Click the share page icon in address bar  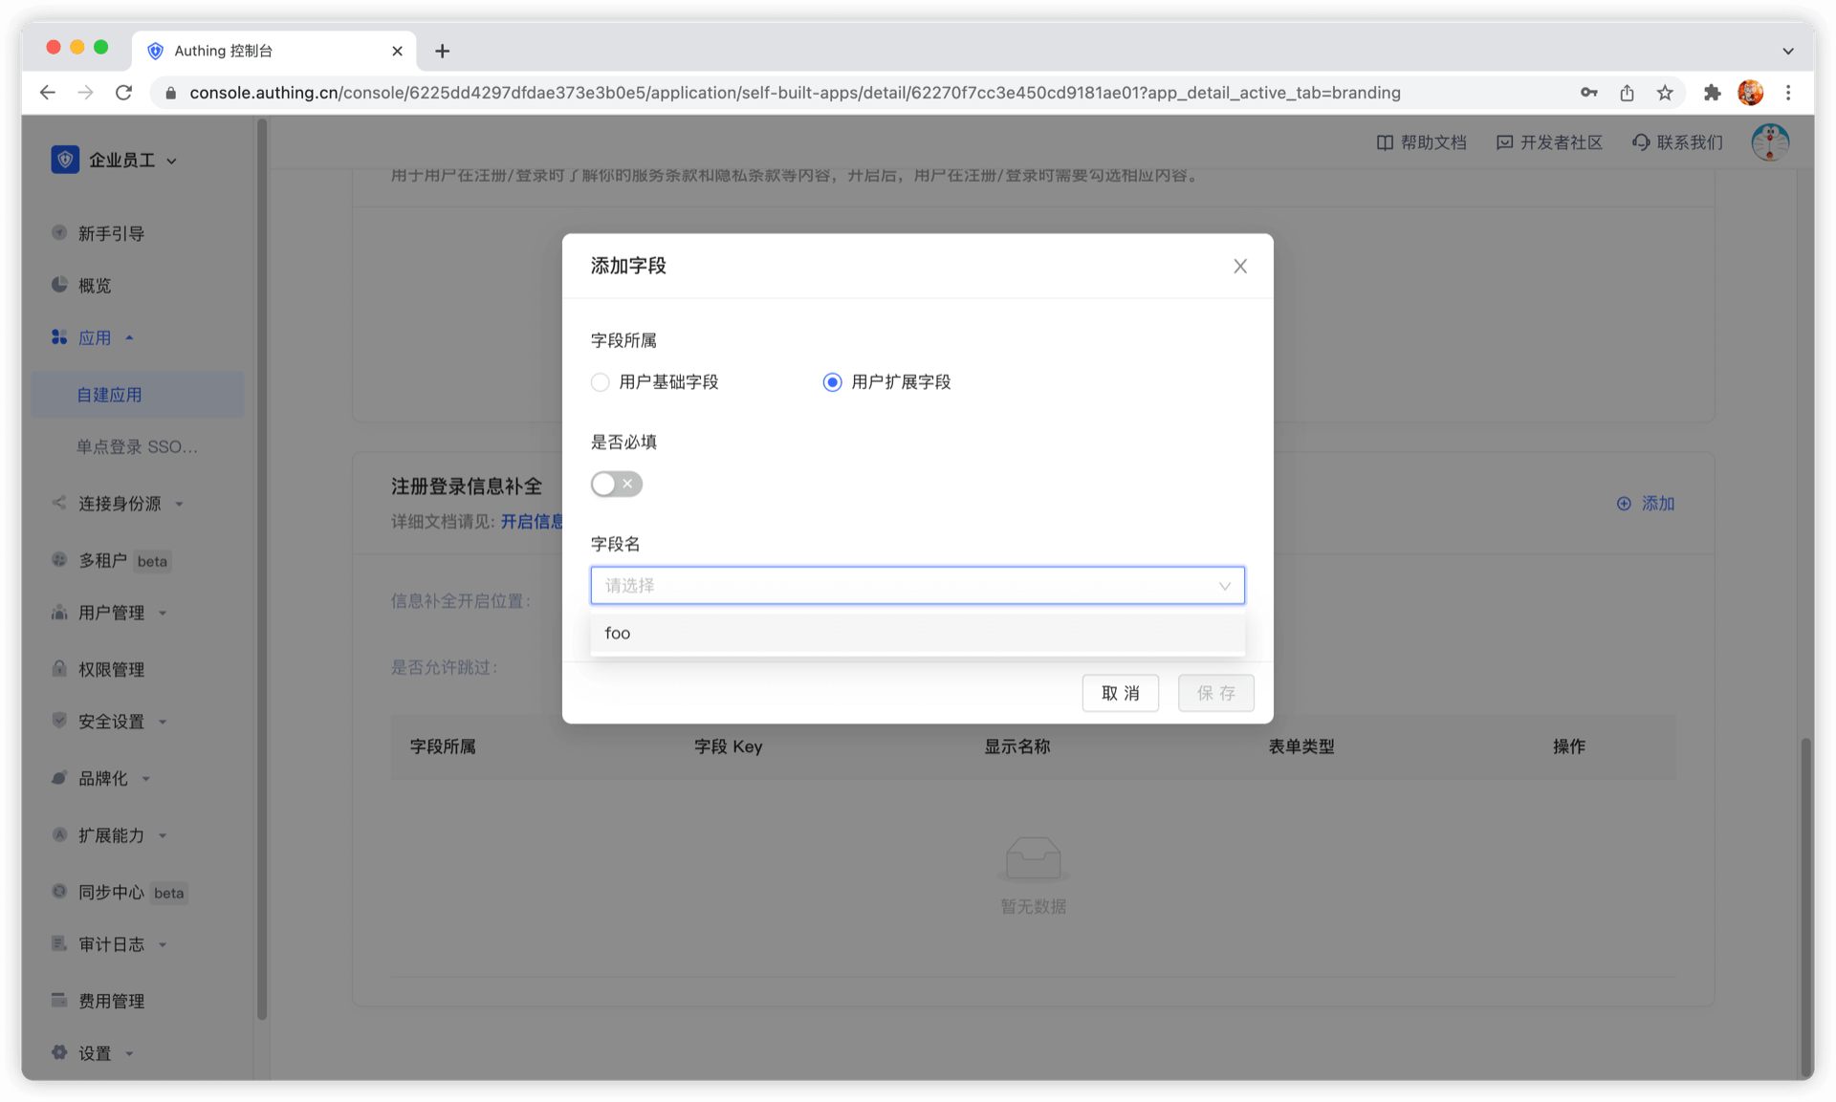click(1627, 93)
